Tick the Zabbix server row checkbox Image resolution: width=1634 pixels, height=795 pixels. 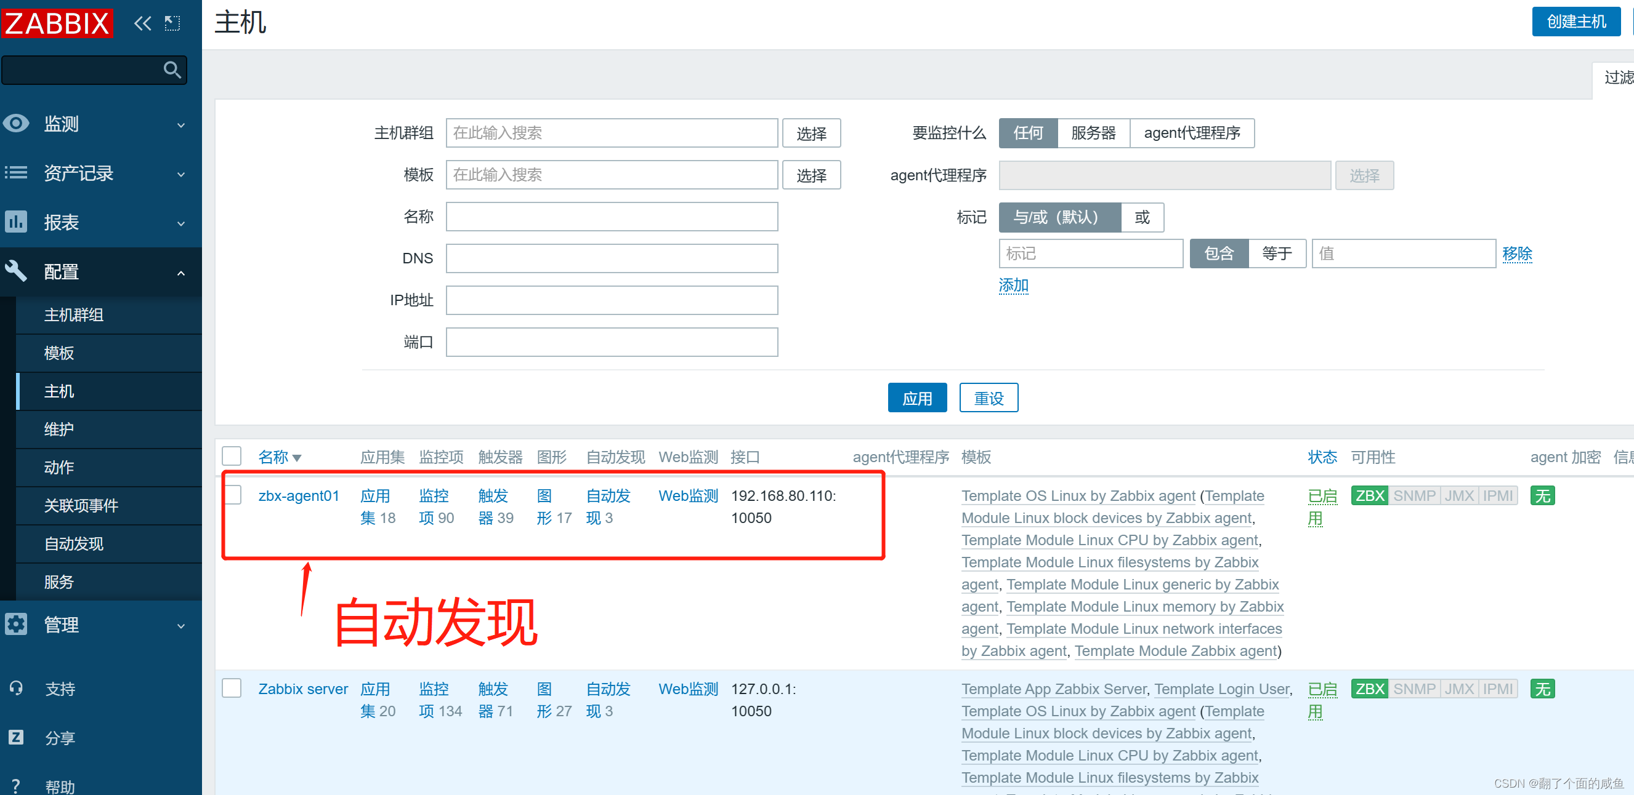[232, 688]
